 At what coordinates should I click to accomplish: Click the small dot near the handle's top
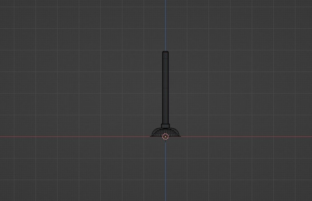tap(166, 57)
